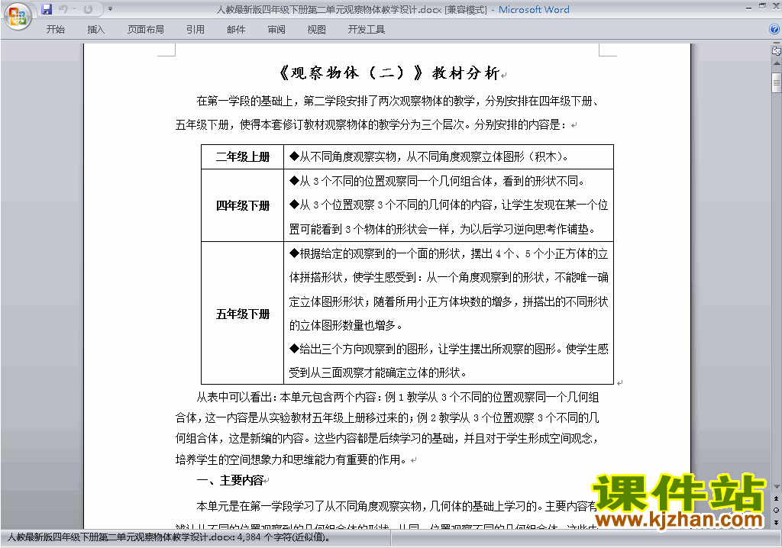Open Microsoft Word Help

click(774, 30)
